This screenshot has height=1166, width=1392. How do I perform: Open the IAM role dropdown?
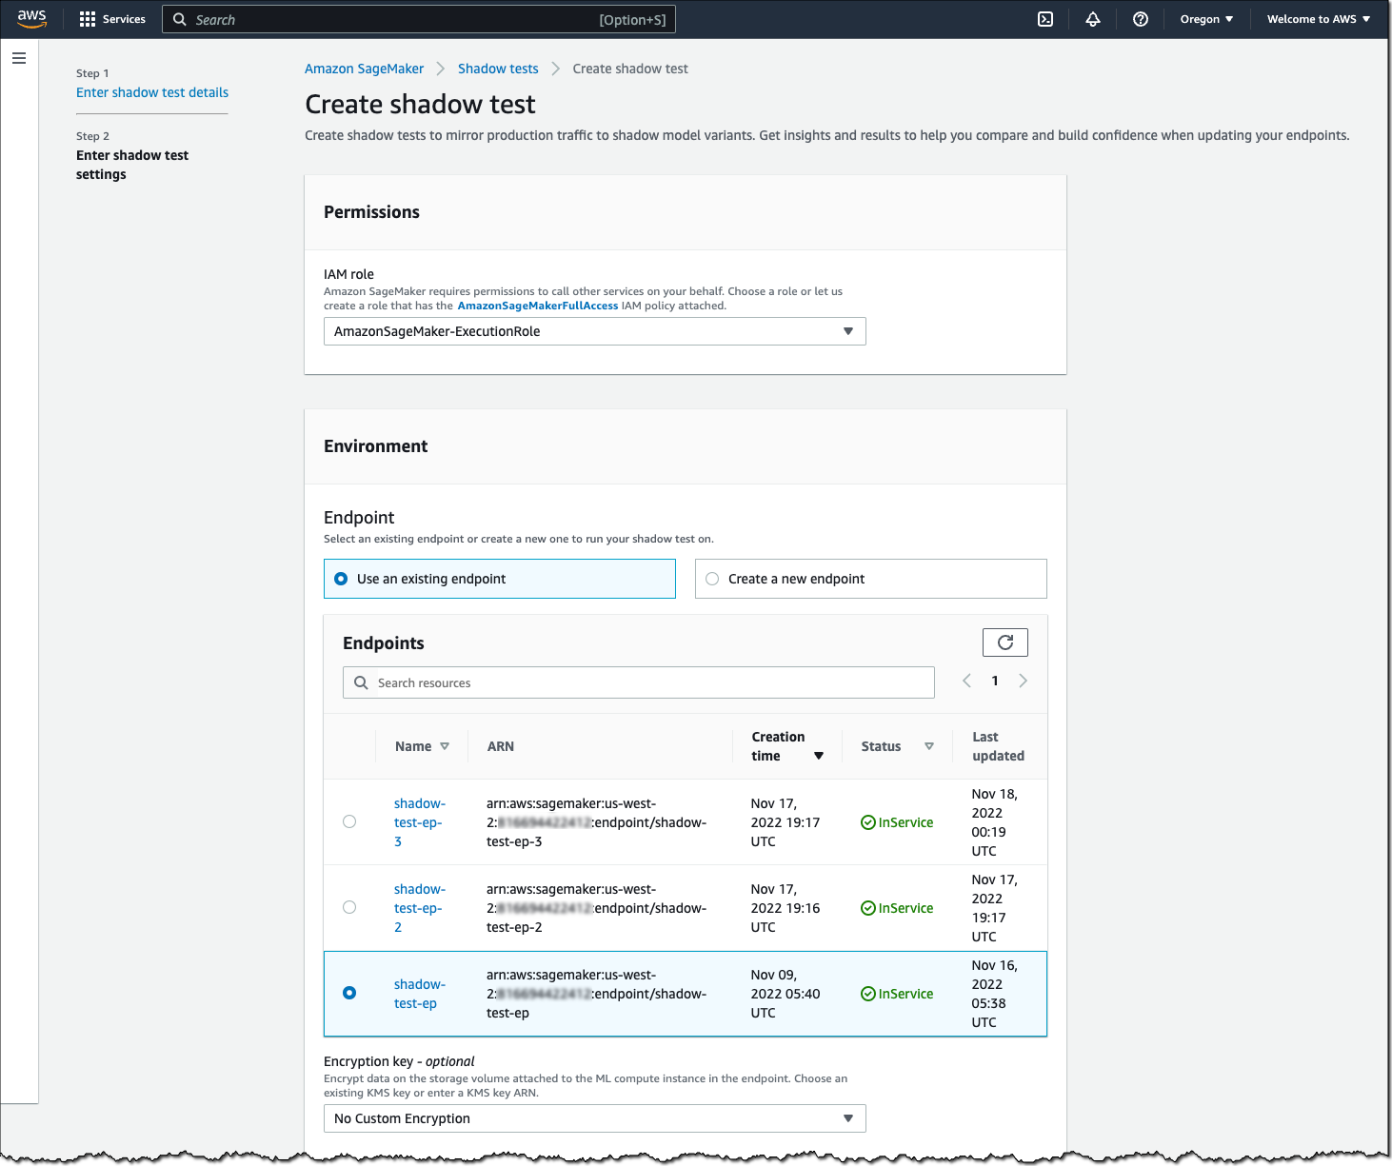click(595, 331)
